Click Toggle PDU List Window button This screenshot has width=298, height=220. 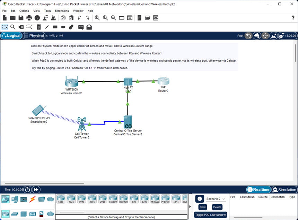(210, 215)
